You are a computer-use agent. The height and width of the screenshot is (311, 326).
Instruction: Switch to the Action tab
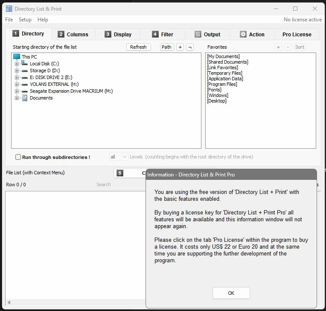click(x=252, y=34)
